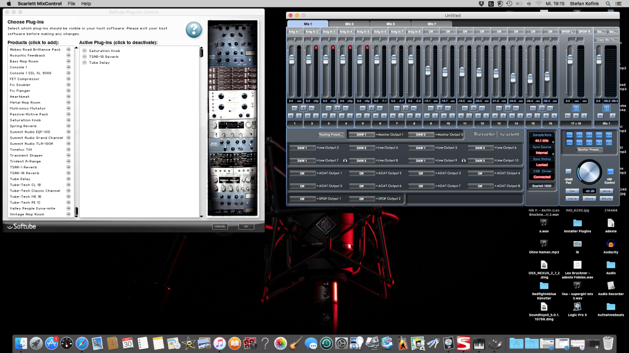This screenshot has width=629, height=353.
Task: Open Finder from the Dock
Action: click(x=21, y=343)
